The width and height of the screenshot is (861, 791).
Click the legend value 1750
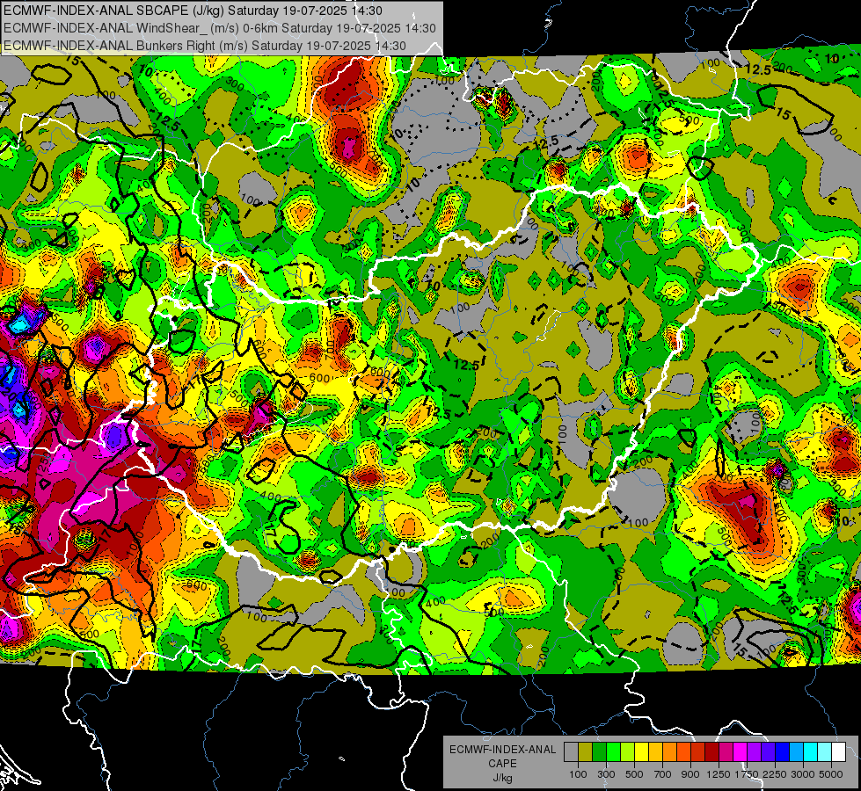(747, 774)
